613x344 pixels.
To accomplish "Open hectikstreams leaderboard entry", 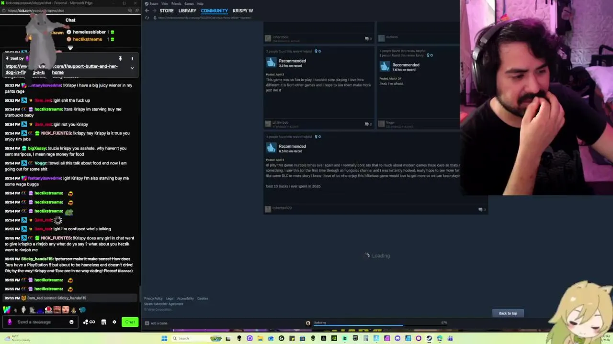I will point(88,39).
